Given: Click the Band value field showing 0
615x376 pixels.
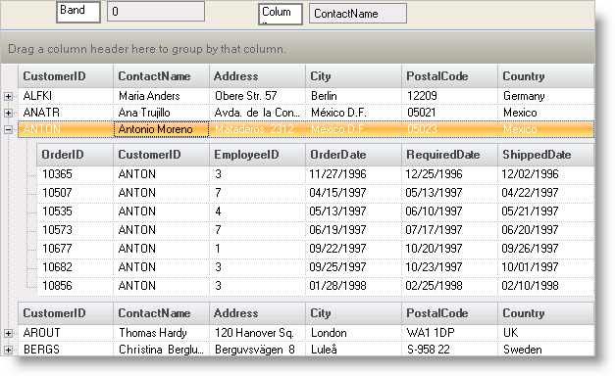Looking at the screenshot, I should tap(156, 12).
